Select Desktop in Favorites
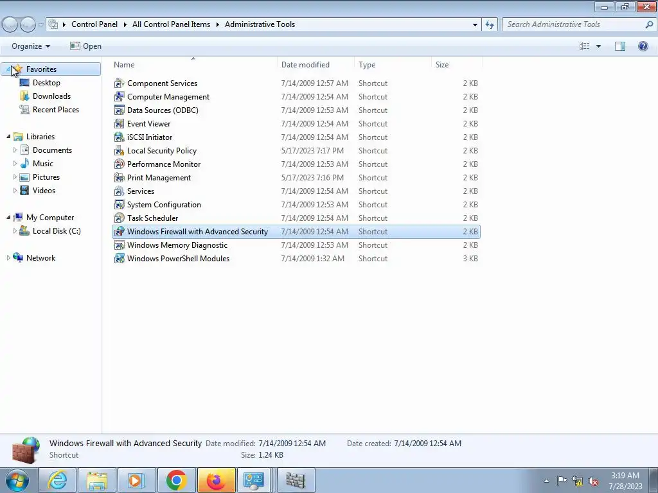This screenshot has height=493, width=658. coord(46,83)
